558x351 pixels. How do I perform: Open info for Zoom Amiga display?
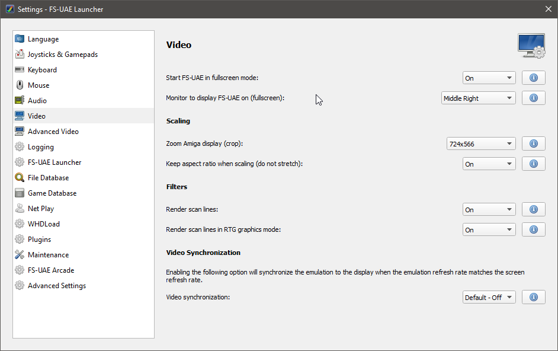534,143
